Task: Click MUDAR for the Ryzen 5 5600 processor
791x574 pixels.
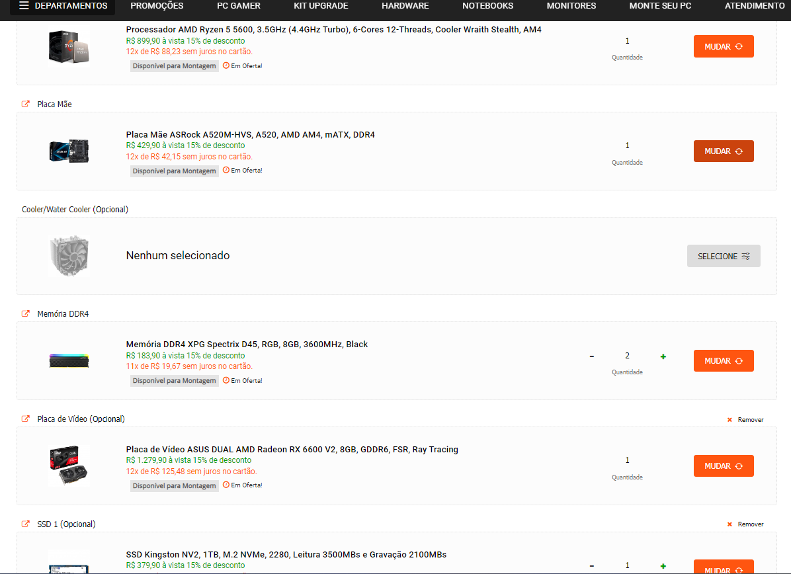Action: pos(724,46)
